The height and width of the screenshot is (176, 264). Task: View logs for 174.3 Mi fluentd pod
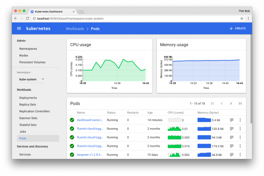(232, 146)
